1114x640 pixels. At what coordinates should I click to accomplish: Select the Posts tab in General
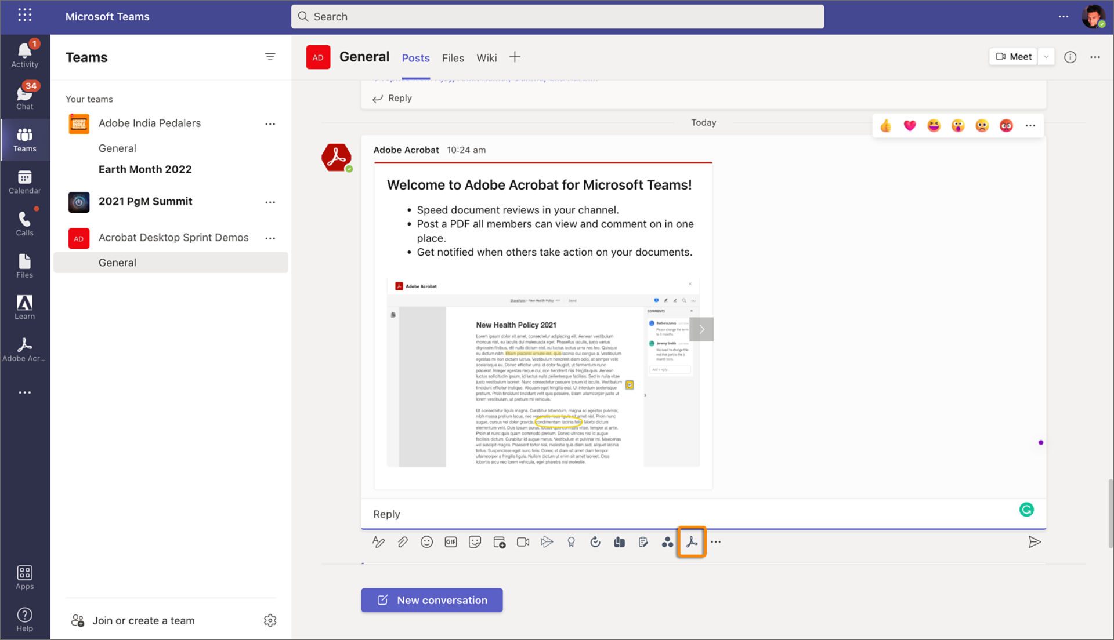[x=415, y=57]
